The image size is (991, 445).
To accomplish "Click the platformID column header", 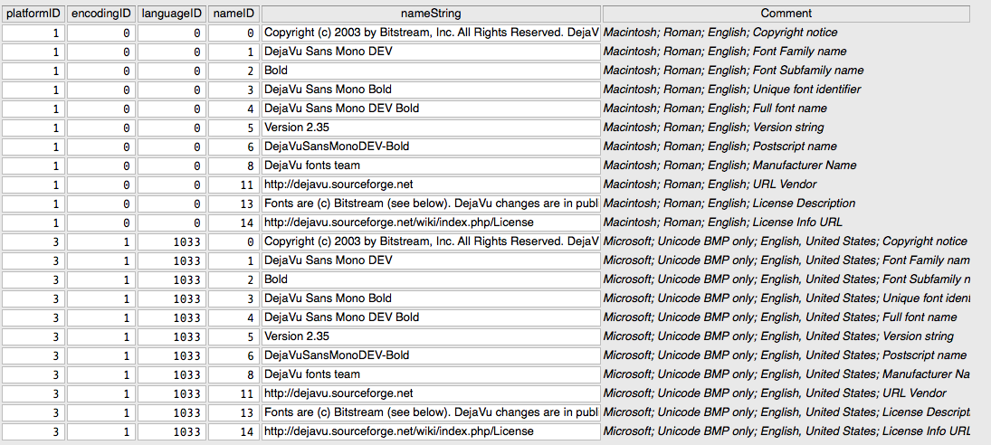I will coord(33,14).
